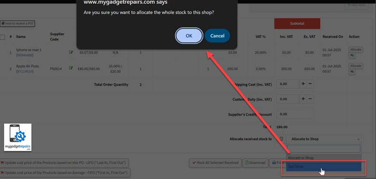Update cost price using LIFO method

pyautogui.click(x=64, y=163)
